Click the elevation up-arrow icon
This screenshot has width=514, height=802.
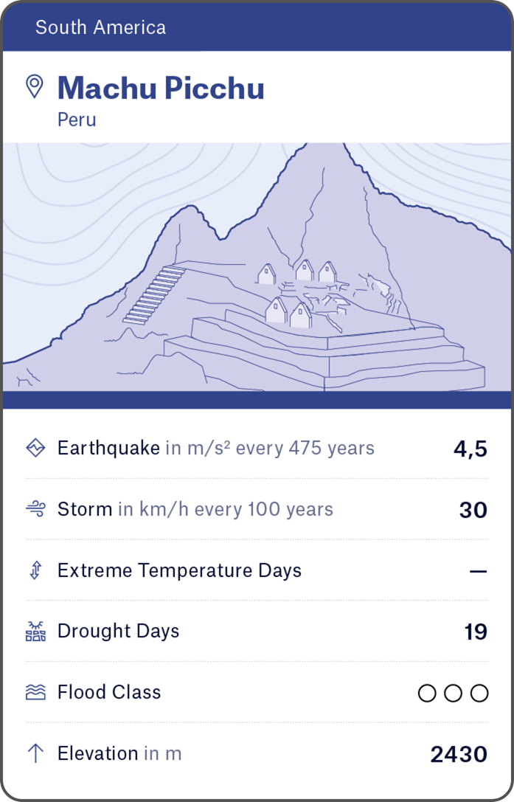pos(35,753)
